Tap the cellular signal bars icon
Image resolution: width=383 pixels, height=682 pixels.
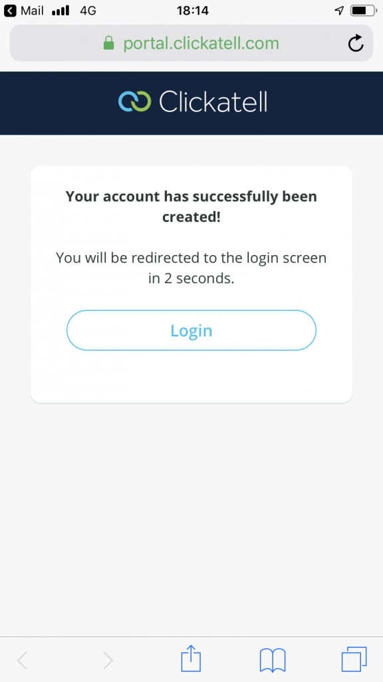(x=61, y=11)
